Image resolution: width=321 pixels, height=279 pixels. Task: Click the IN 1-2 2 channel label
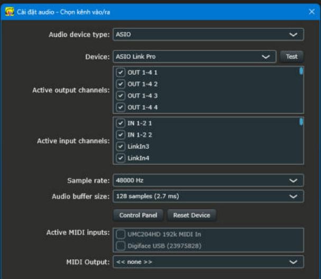(x=140, y=134)
